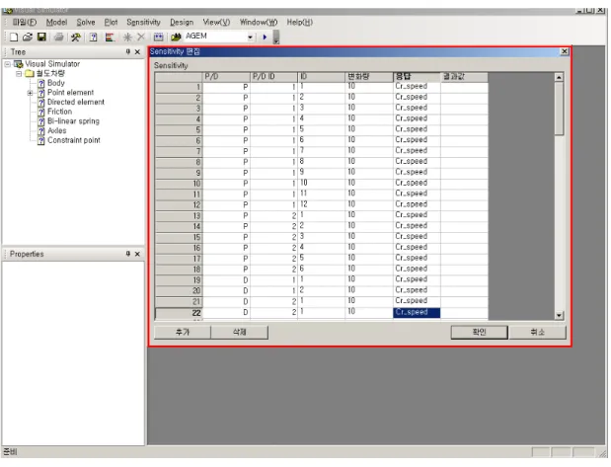
Task: Click the Body item icon
Action: tap(41, 83)
